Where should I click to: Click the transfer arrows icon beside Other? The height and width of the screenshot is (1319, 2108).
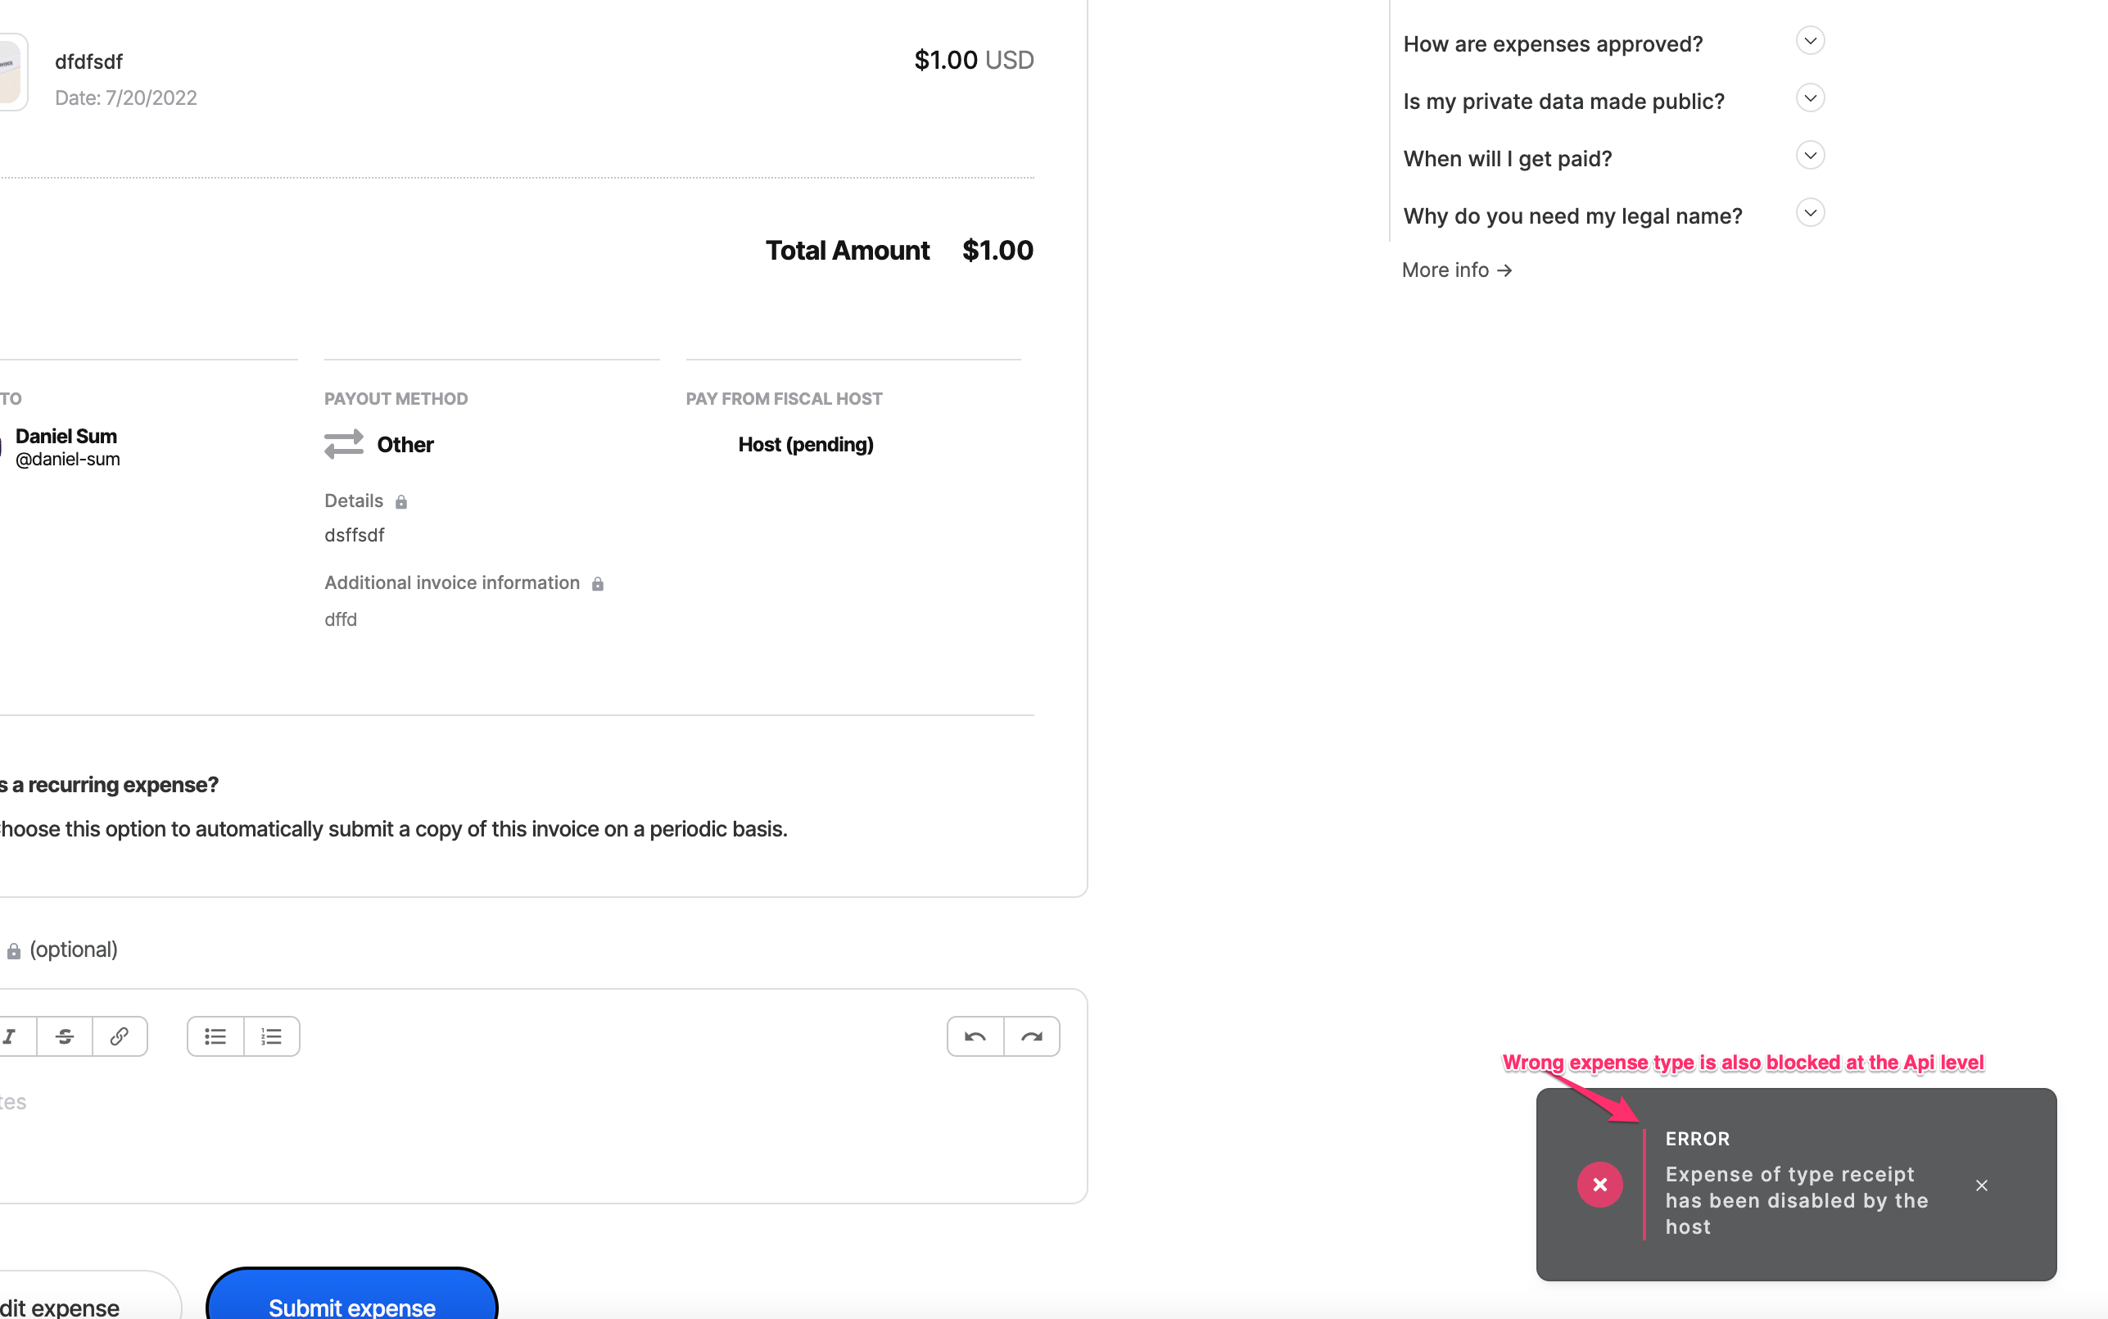(x=343, y=444)
